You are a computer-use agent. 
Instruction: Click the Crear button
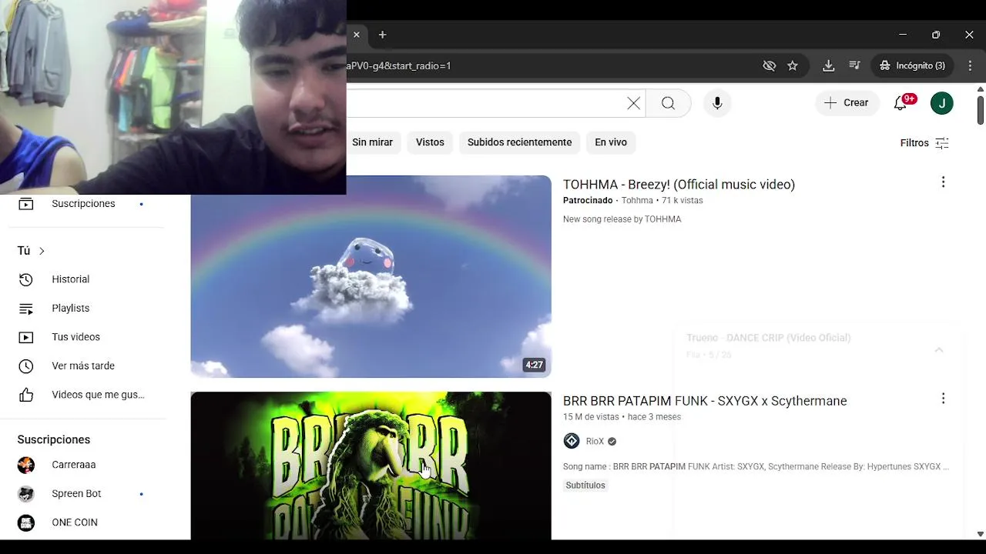pyautogui.click(x=847, y=102)
